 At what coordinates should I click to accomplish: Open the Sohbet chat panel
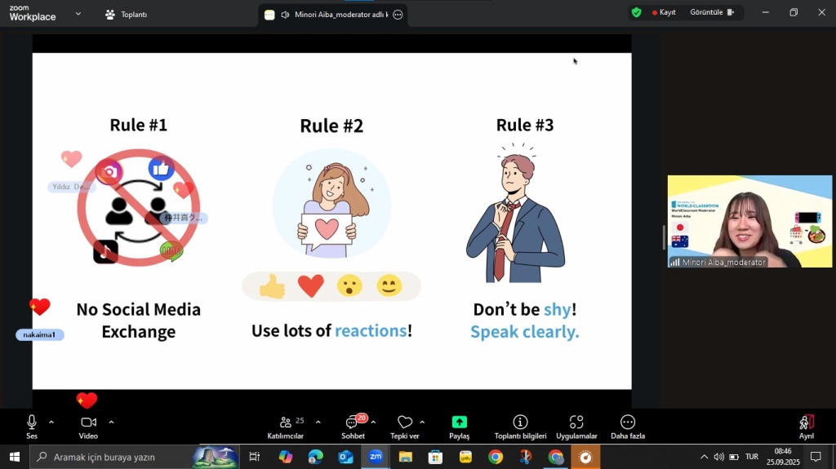[353, 427]
